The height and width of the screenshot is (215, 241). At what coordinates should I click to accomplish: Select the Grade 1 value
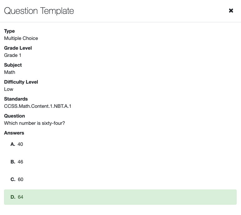tap(13, 55)
